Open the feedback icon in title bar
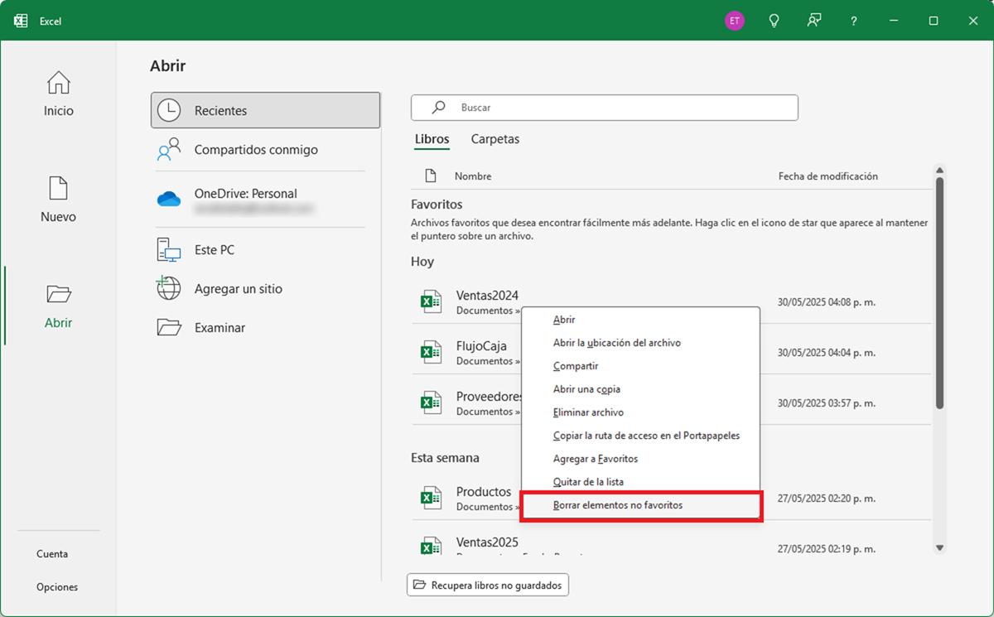Image resolution: width=994 pixels, height=617 pixels. coord(814,21)
